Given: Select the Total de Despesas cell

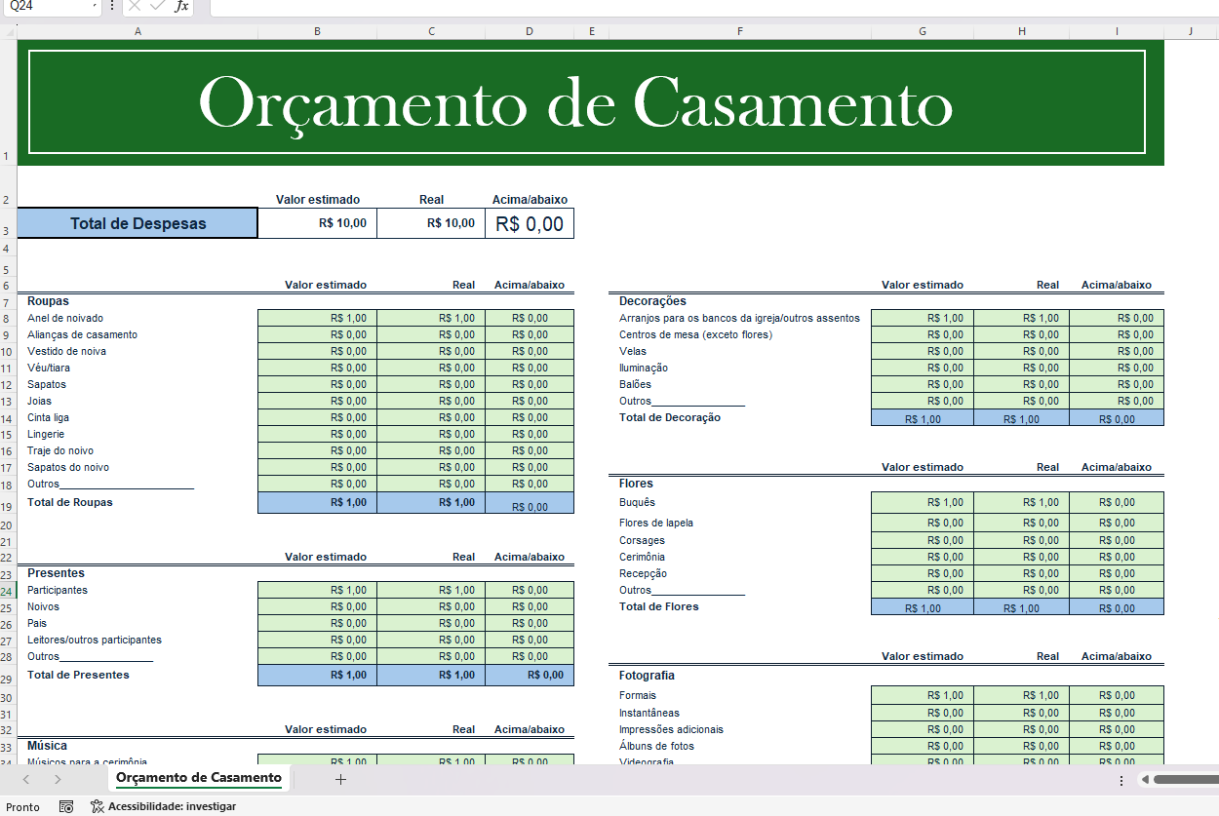Looking at the screenshot, I should tap(137, 222).
